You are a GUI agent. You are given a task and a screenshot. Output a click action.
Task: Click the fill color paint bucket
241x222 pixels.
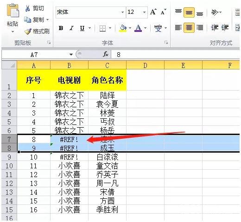tap(123, 28)
